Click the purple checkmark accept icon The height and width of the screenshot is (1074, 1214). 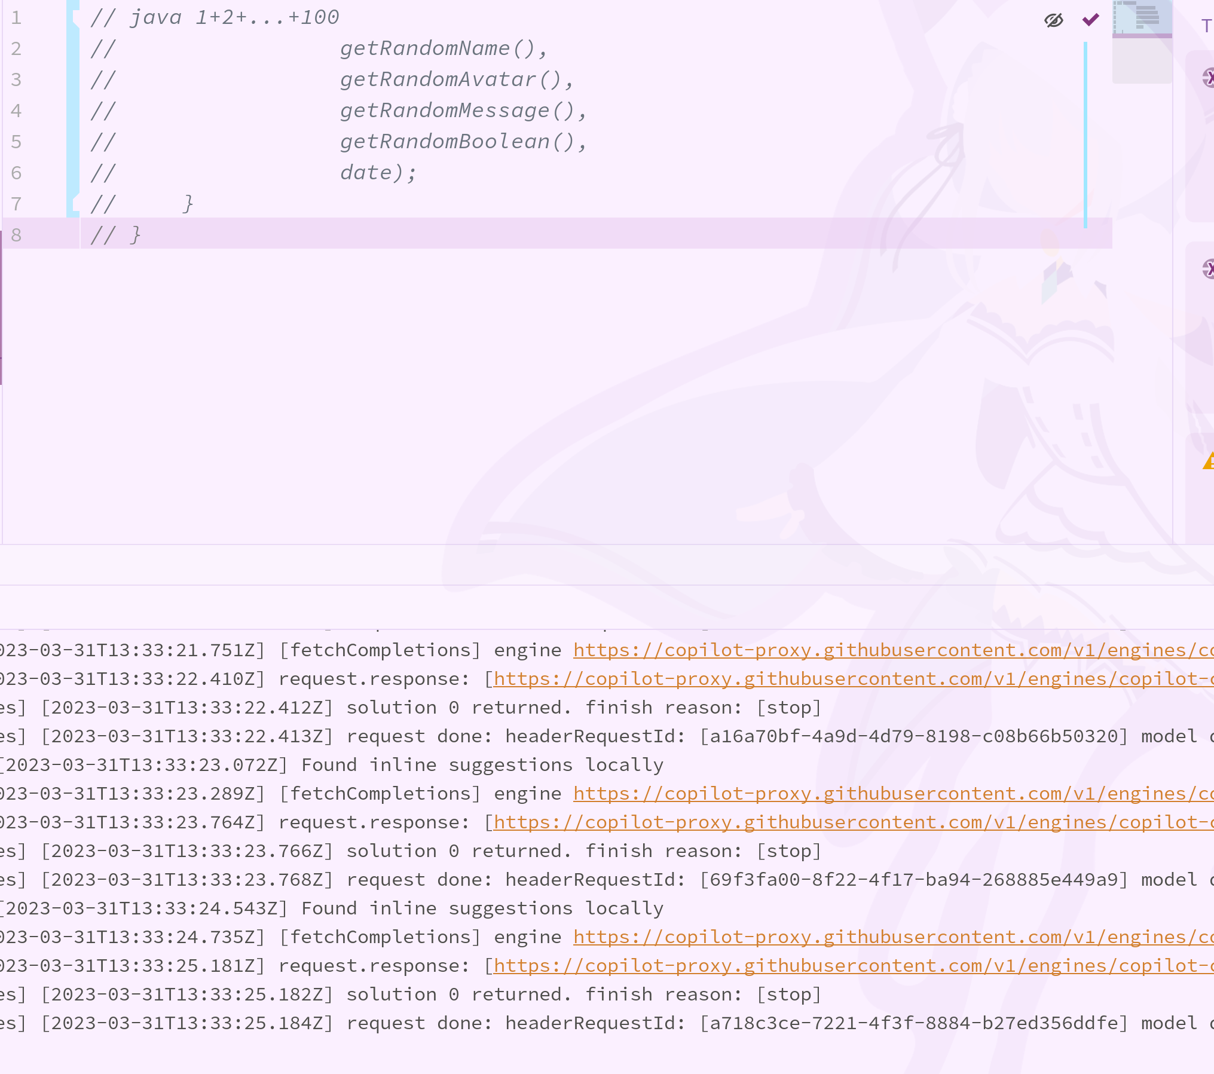click(1090, 19)
